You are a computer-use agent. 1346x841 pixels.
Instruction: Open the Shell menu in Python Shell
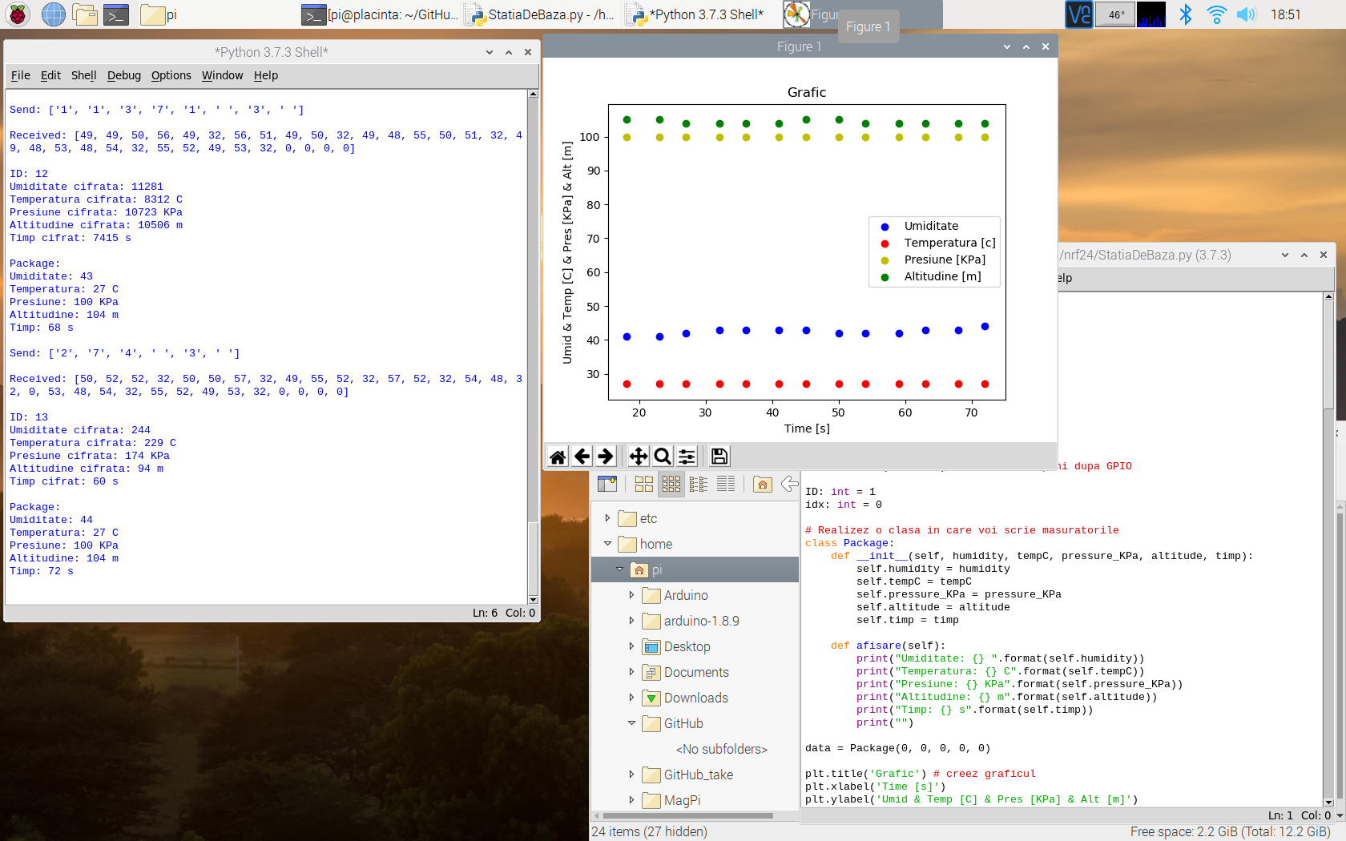[x=83, y=75]
